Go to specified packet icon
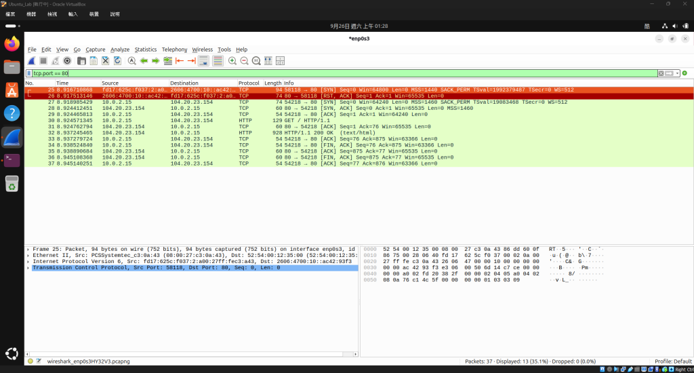The width and height of the screenshot is (694, 373). (168, 60)
